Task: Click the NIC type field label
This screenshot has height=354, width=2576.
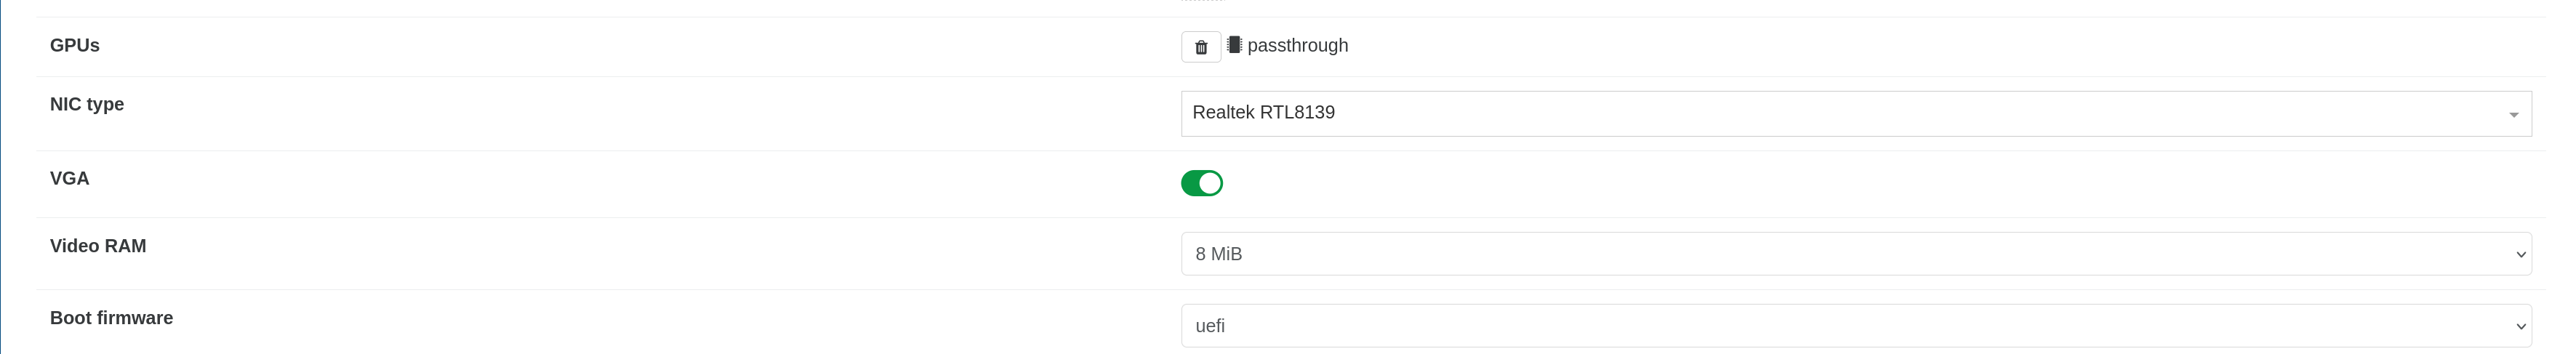Action: click(87, 104)
